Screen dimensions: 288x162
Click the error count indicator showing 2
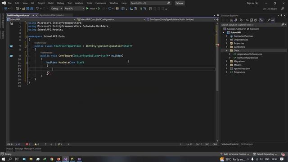coord(28,144)
